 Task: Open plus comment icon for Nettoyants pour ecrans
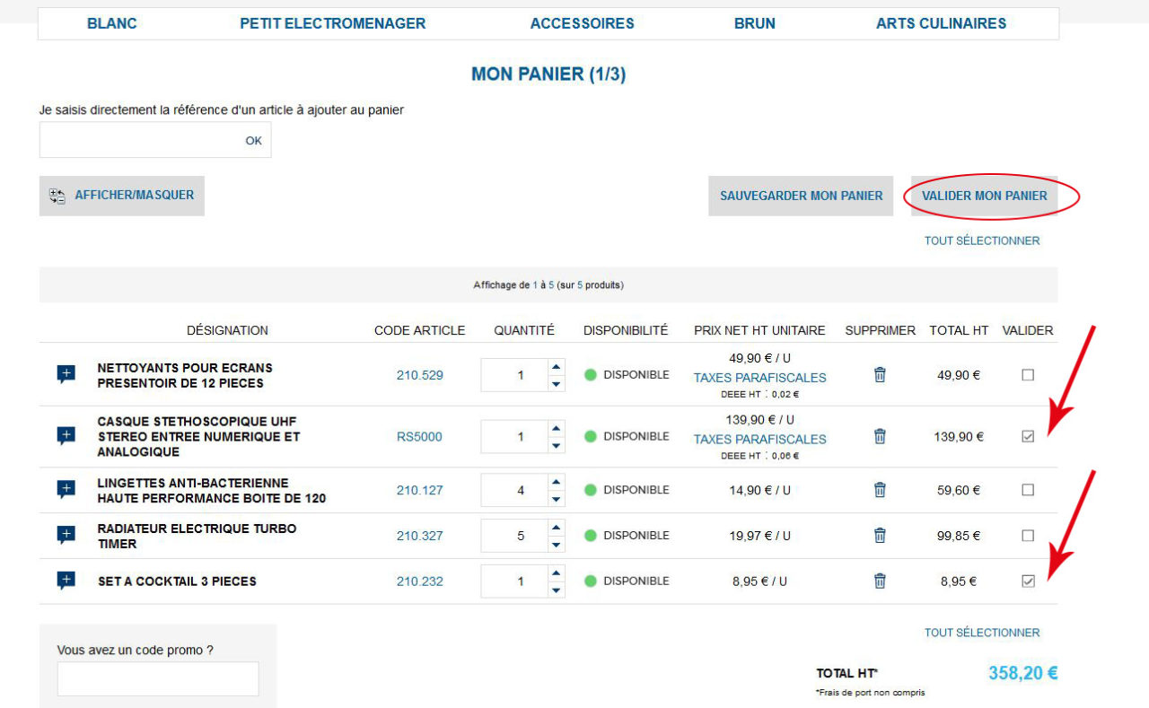pos(66,374)
